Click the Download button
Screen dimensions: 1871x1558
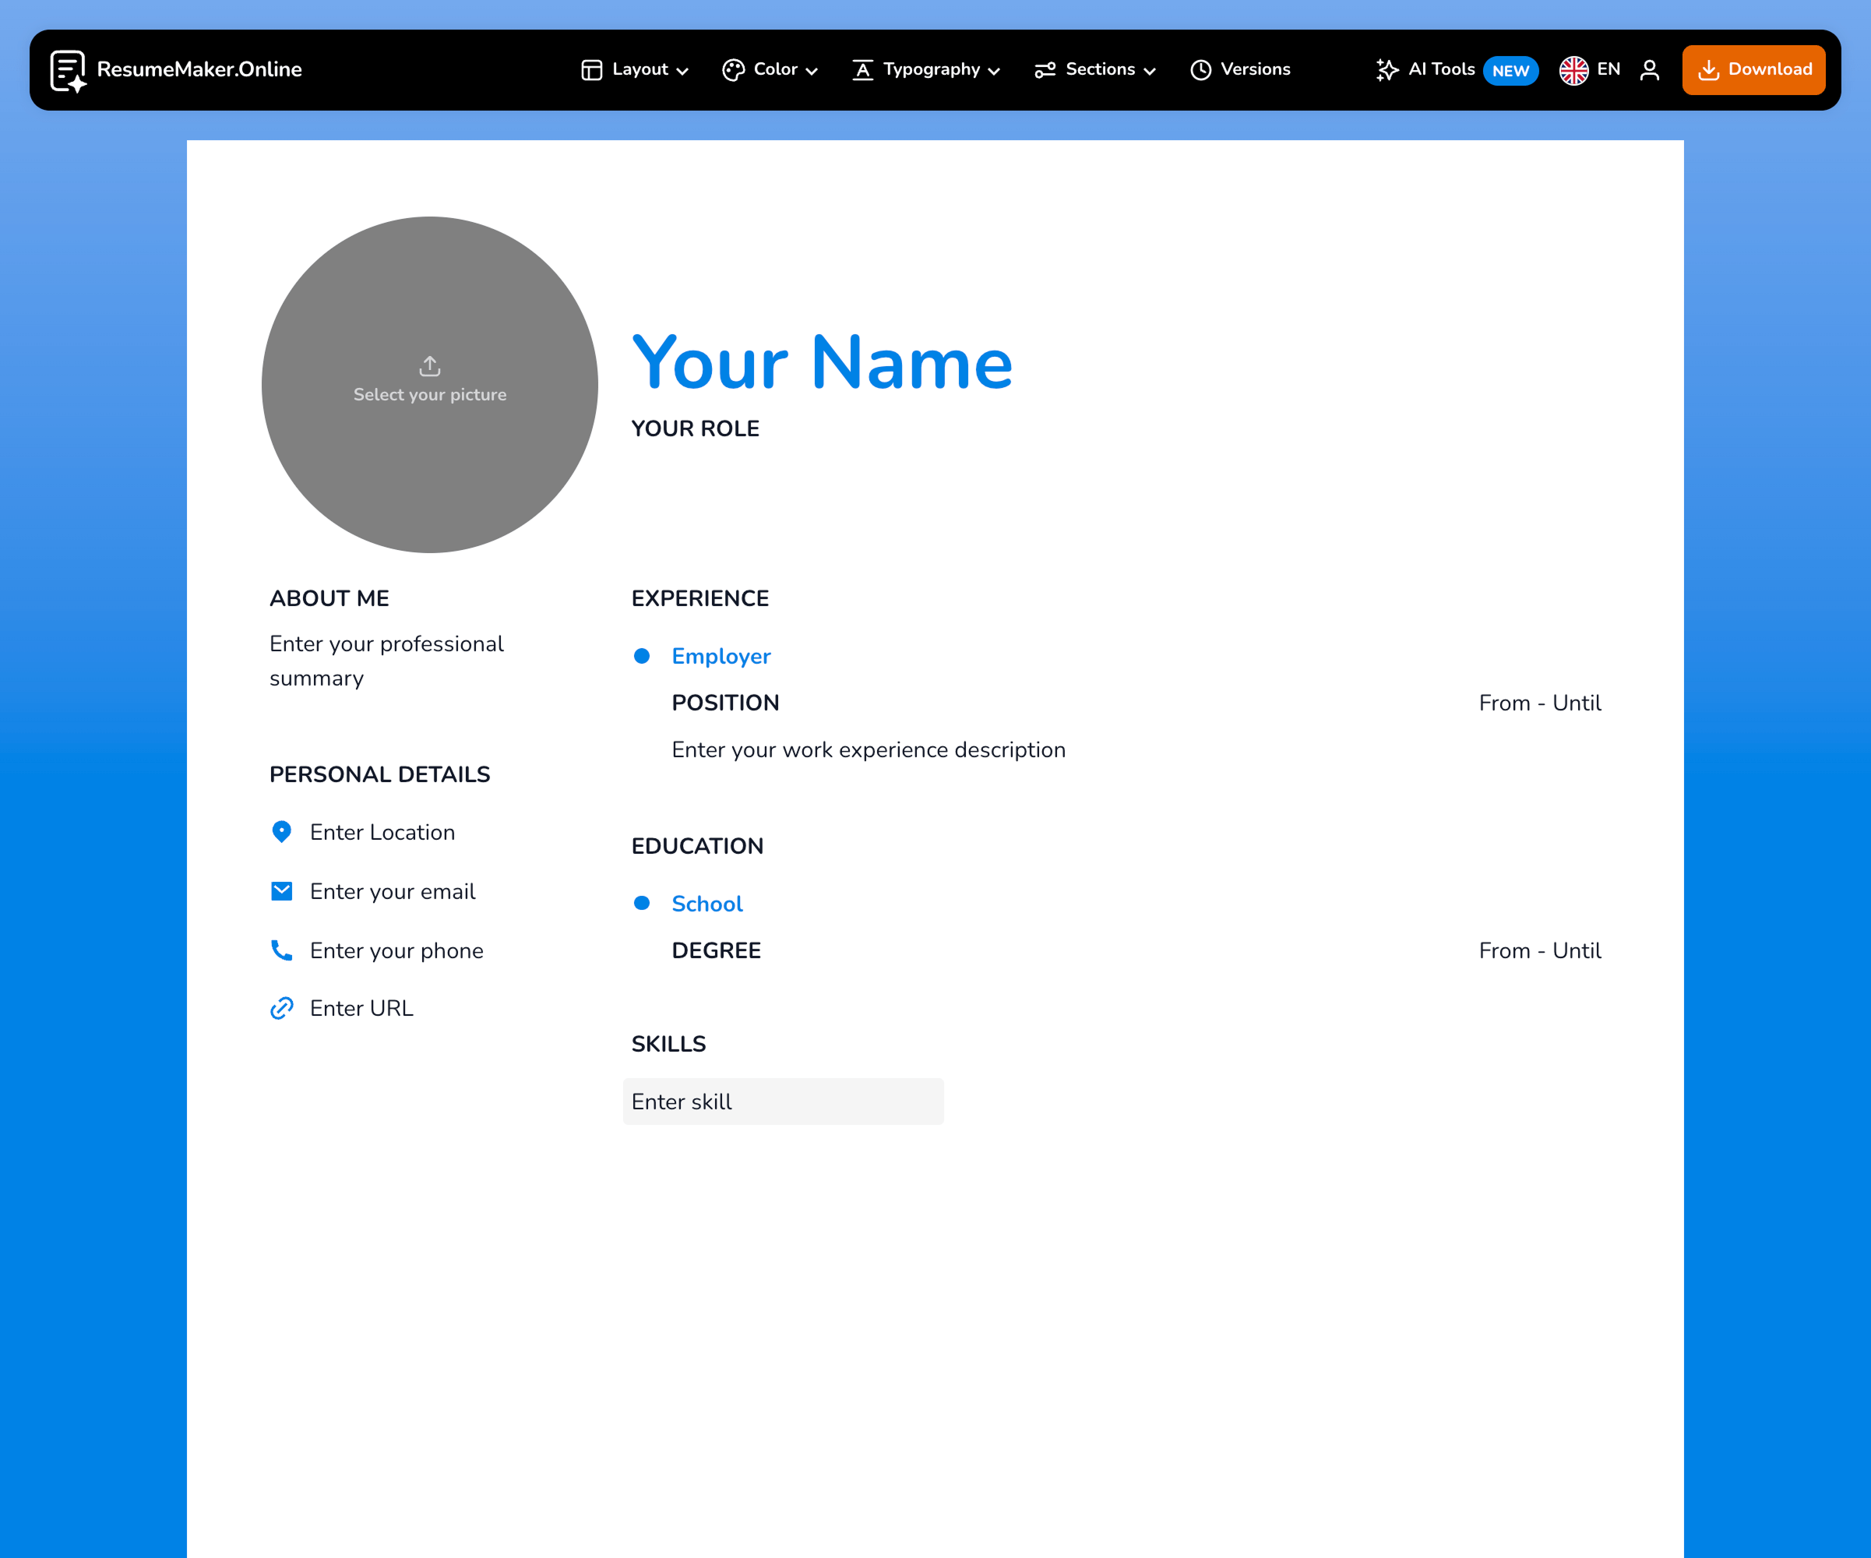tap(1753, 69)
